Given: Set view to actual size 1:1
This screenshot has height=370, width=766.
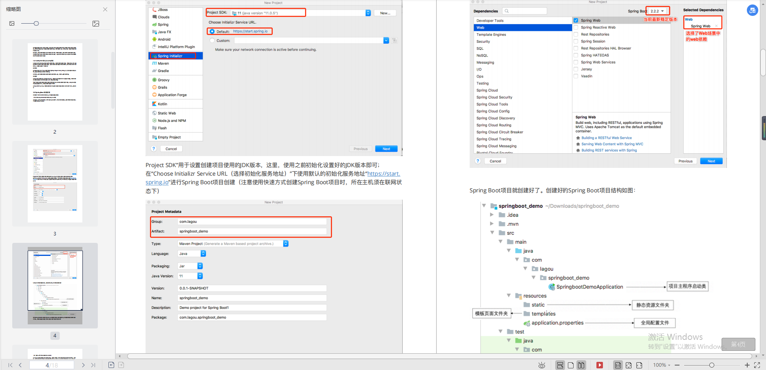Looking at the screenshot, I should coord(618,365).
